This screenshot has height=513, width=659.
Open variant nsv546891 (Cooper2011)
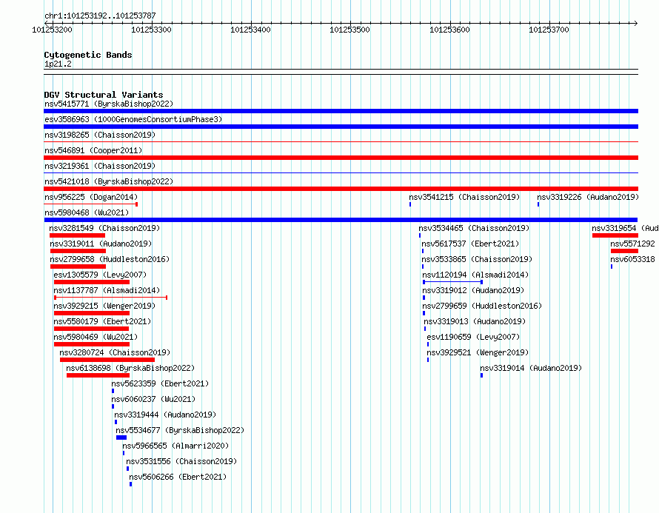(93, 150)
